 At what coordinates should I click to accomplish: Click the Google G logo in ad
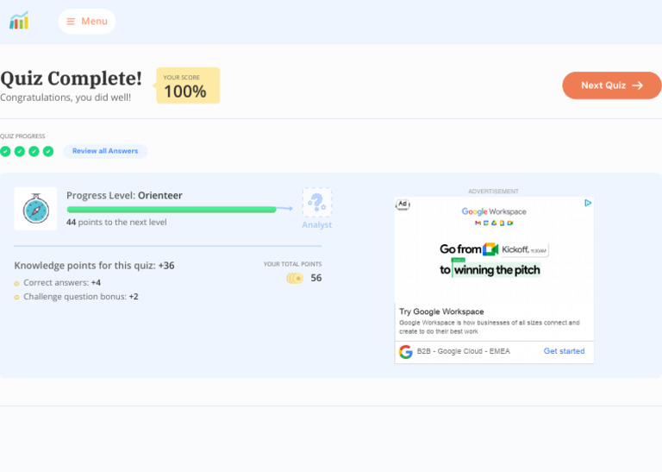(x=406, y=351)
